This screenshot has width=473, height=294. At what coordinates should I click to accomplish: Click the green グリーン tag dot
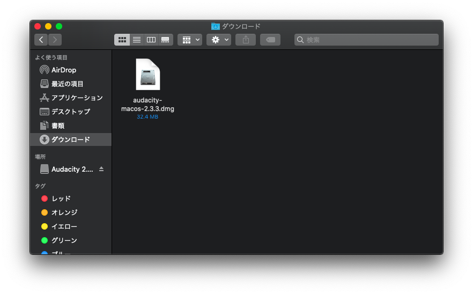coord(45,240)
